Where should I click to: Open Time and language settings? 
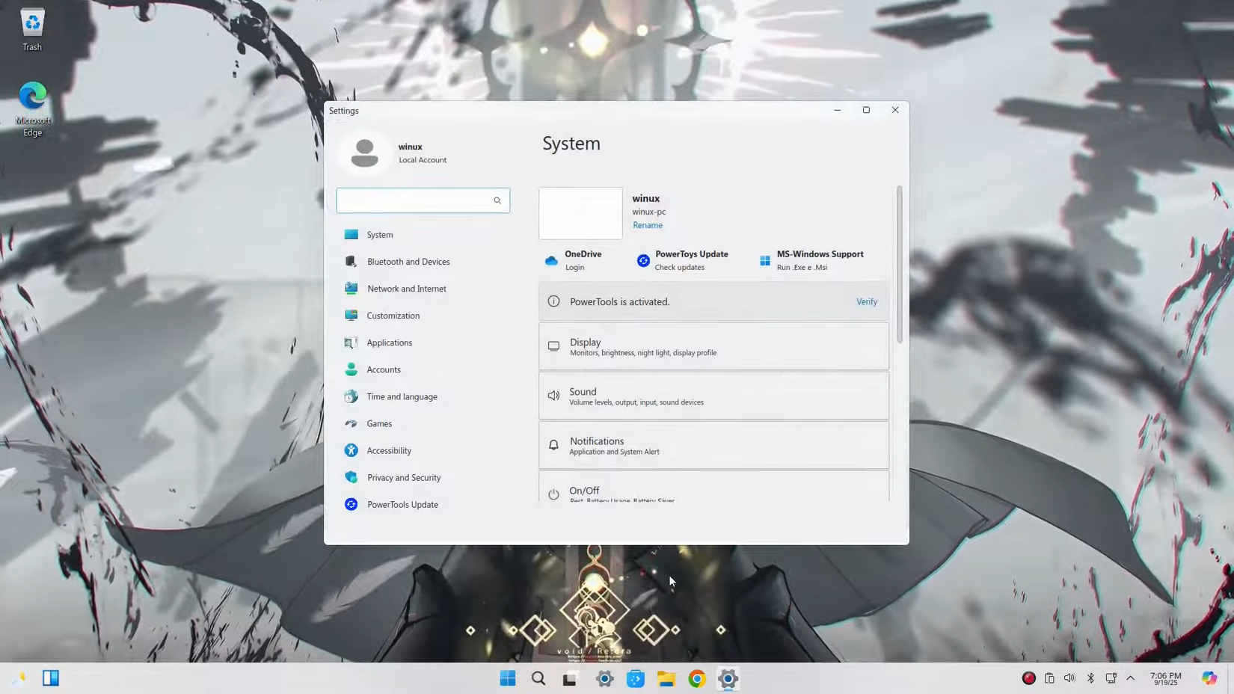(402, 396)
